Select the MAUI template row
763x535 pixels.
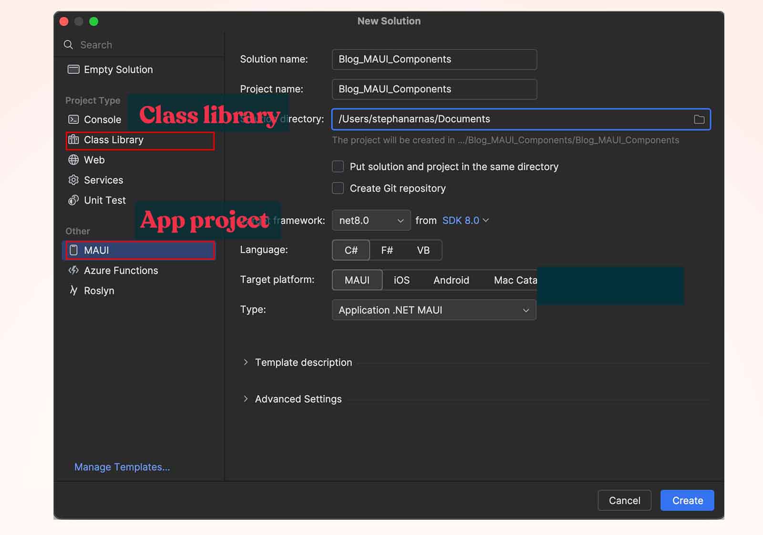click(x=139, y=250)
